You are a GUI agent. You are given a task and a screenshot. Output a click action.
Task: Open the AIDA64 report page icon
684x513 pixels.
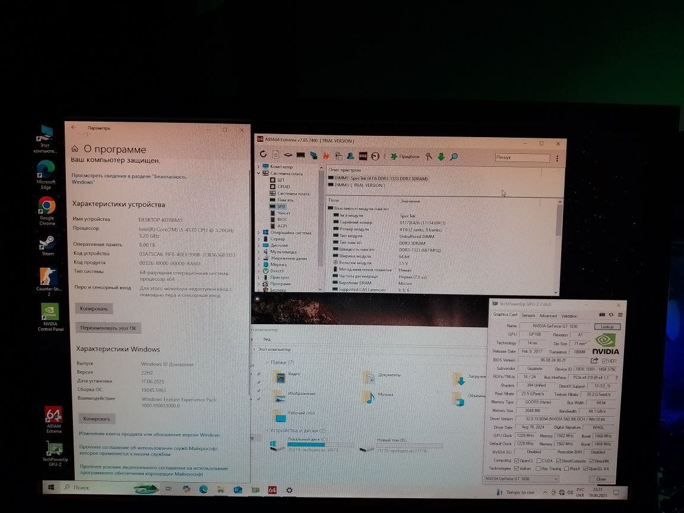coord(275,155)
